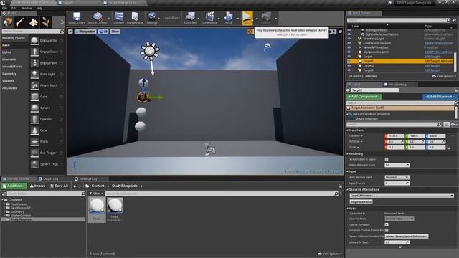Image resolution: width=459 pixels, height=258 pixels.
Task: Toggle visibility eye for FirstPersonCharacter row
Action: [x=349, y=43]
